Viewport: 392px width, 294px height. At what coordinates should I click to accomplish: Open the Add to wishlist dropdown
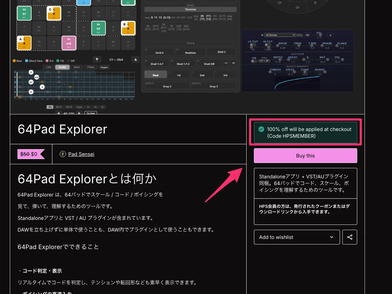coord(297,237)
